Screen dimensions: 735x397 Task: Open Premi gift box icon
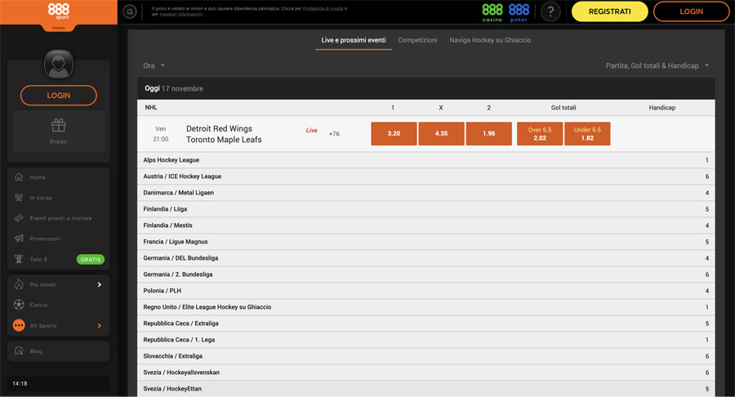59,125
